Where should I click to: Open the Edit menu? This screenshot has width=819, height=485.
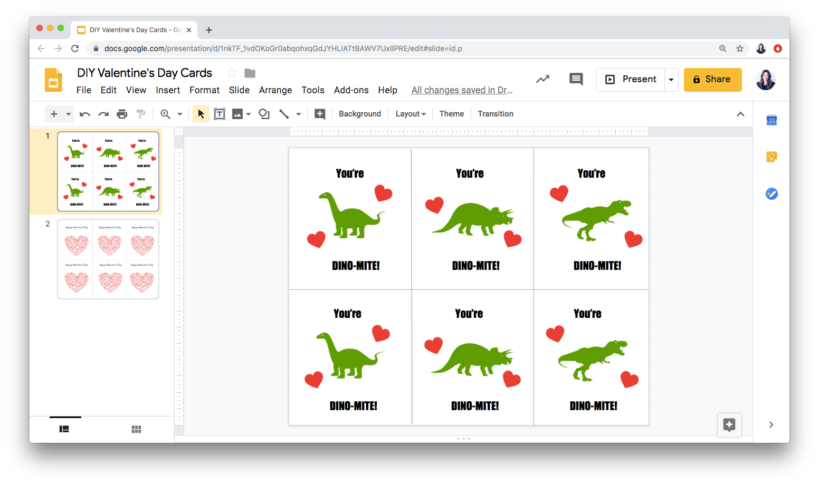[109, 90]
